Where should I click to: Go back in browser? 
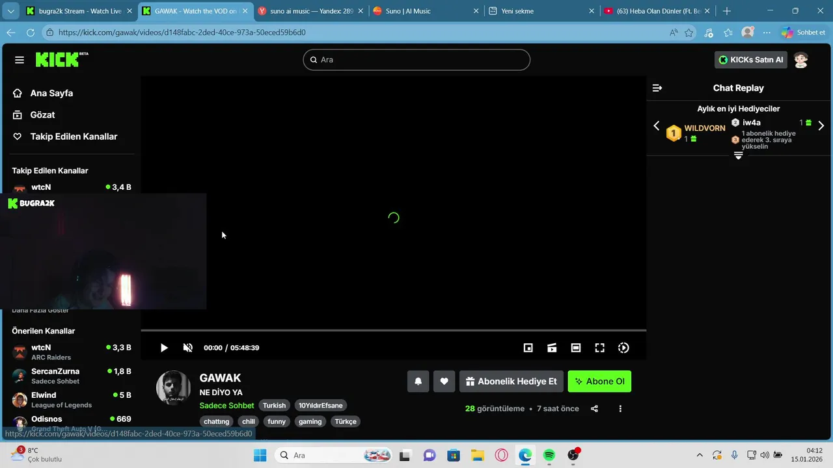11,32
